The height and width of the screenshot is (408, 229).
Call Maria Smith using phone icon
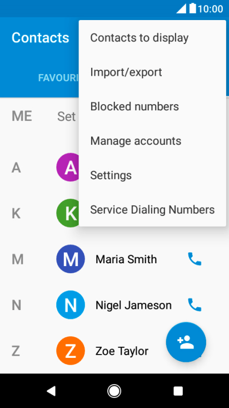tap(195, 259)
